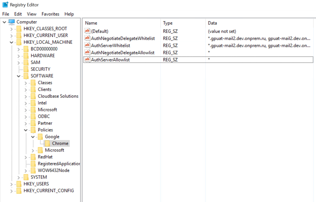Viewport: 316px width, 202px height.
Task: Select the Cloudbase Solutions key
Action: point(58,96)
